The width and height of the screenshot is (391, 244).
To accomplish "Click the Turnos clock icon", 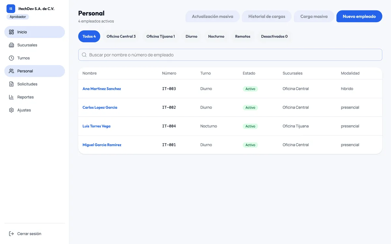I will point(11,58).
